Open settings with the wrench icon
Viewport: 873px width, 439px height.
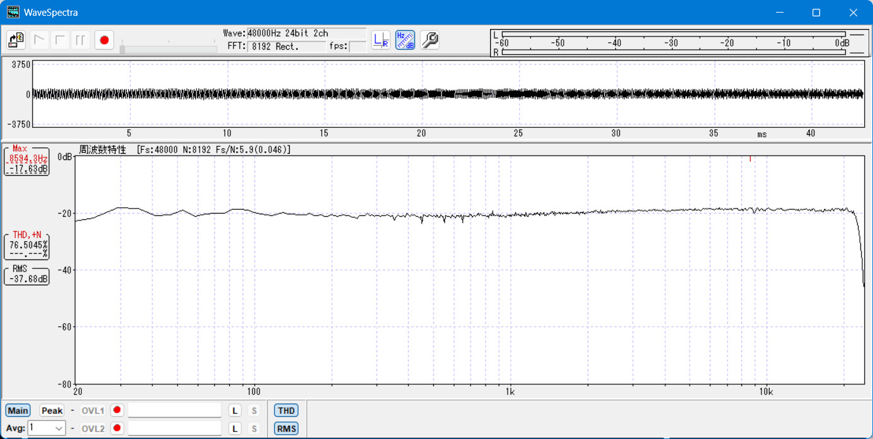click(x=429, y=40)
